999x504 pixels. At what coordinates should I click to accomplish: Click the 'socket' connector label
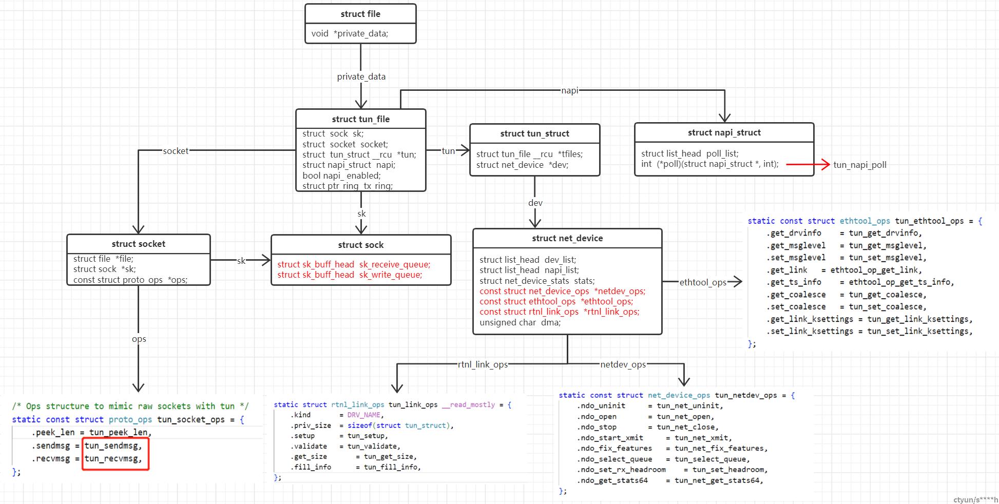[x=176, y=151]
